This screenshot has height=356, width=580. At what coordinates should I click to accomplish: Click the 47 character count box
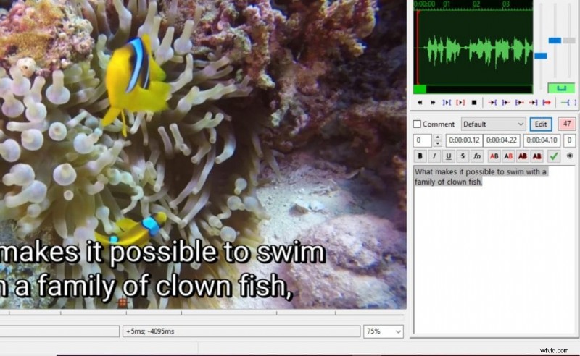coord(567,124)
